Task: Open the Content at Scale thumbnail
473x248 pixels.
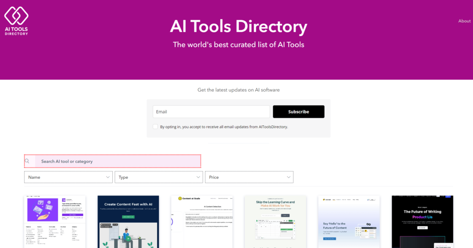Action: 202,222
